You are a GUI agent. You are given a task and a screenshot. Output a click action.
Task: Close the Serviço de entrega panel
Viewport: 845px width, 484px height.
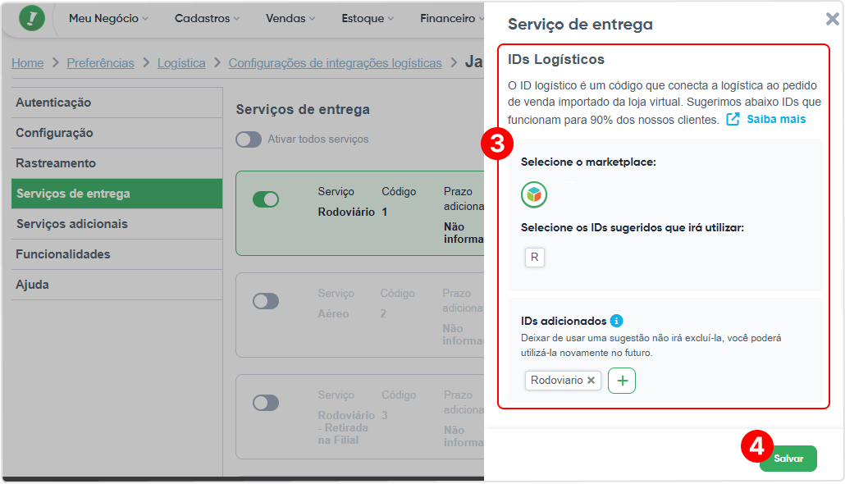(832, 20)
